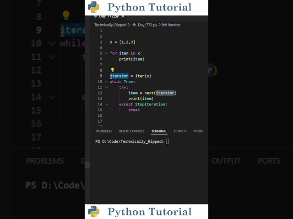Select the Day_772.py editor tab
Viewport: 293px width, 219px height.
[x=109, y=16]
